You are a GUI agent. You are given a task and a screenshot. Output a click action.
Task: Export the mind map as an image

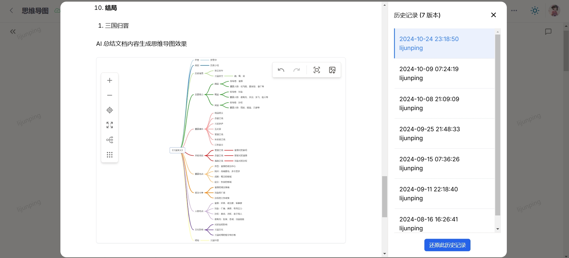(332, 70)
